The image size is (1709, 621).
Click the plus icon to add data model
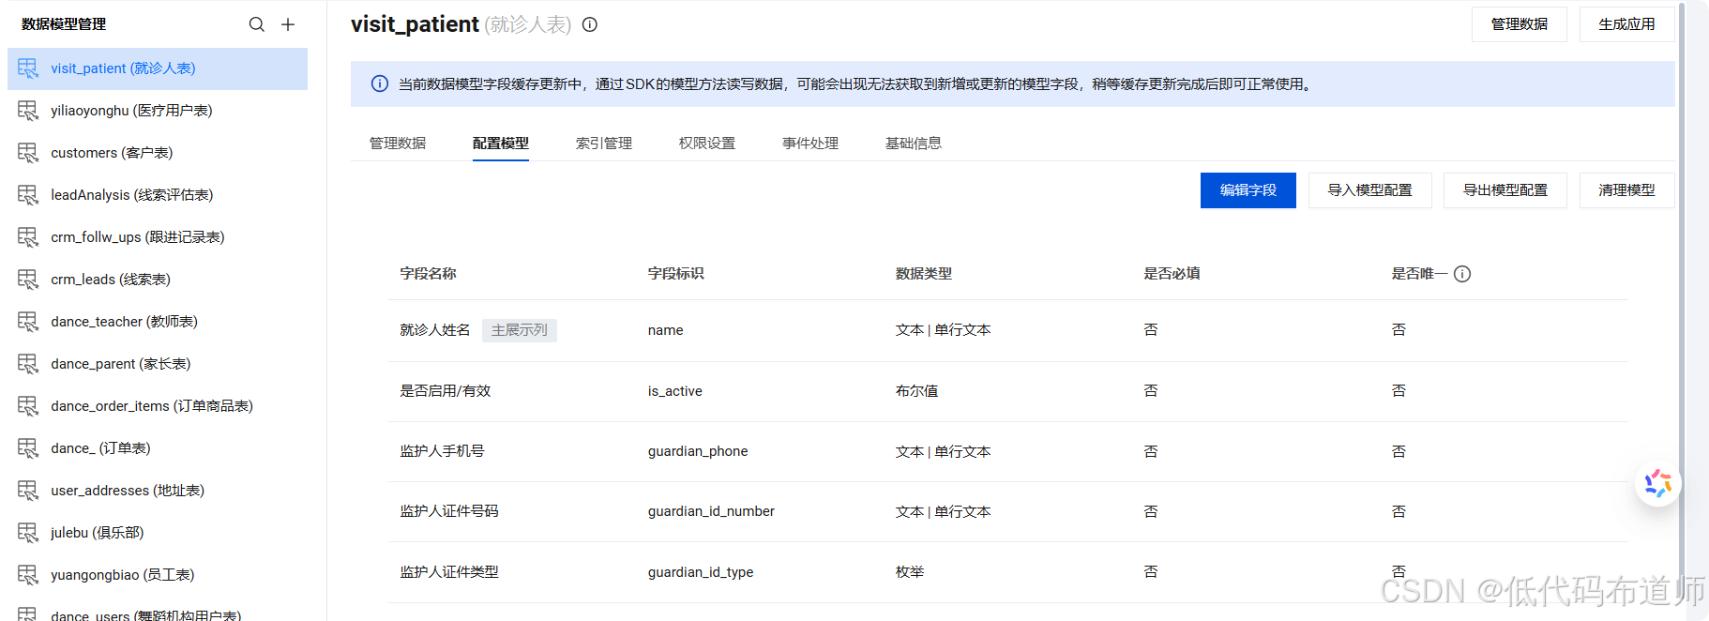pyautogui.click(x=288, y=24)
